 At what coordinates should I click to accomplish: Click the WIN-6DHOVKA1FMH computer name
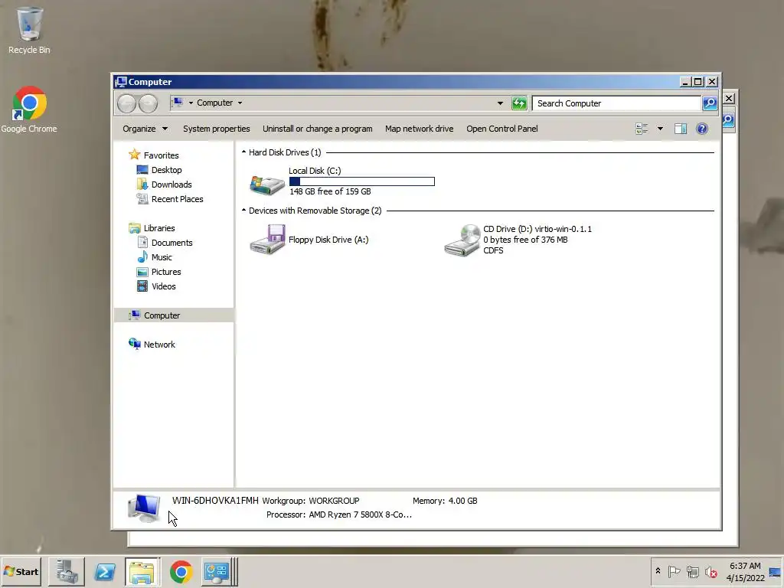(215, 500)
